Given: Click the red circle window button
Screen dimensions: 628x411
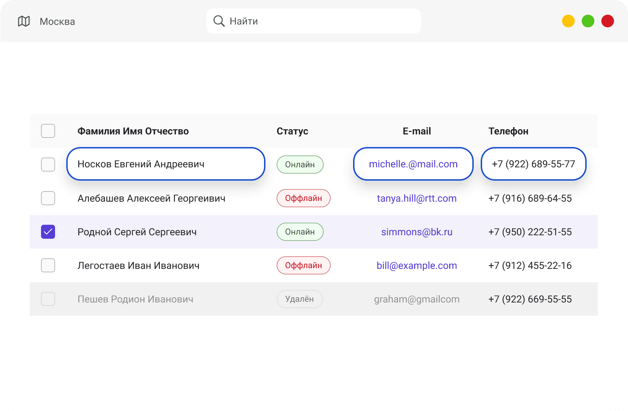Looking at the screenshot, I should pos(608,21).
